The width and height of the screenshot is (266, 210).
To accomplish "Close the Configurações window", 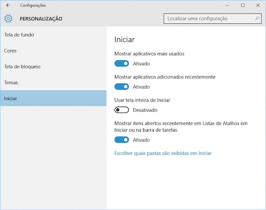I will click(x=258, y=5).
